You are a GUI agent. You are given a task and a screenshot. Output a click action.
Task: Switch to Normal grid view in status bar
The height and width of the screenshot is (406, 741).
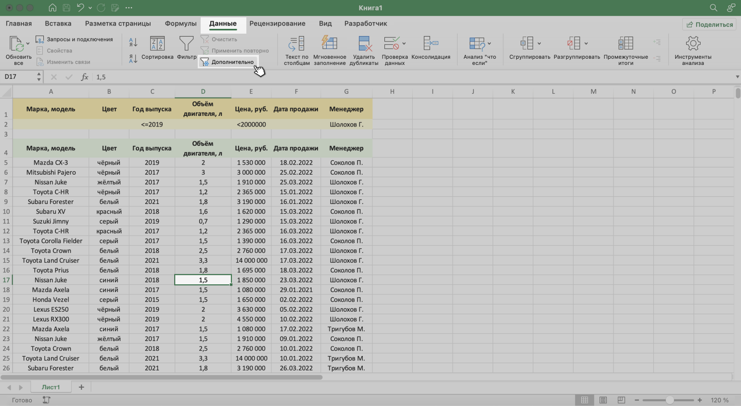pos(585,400)
